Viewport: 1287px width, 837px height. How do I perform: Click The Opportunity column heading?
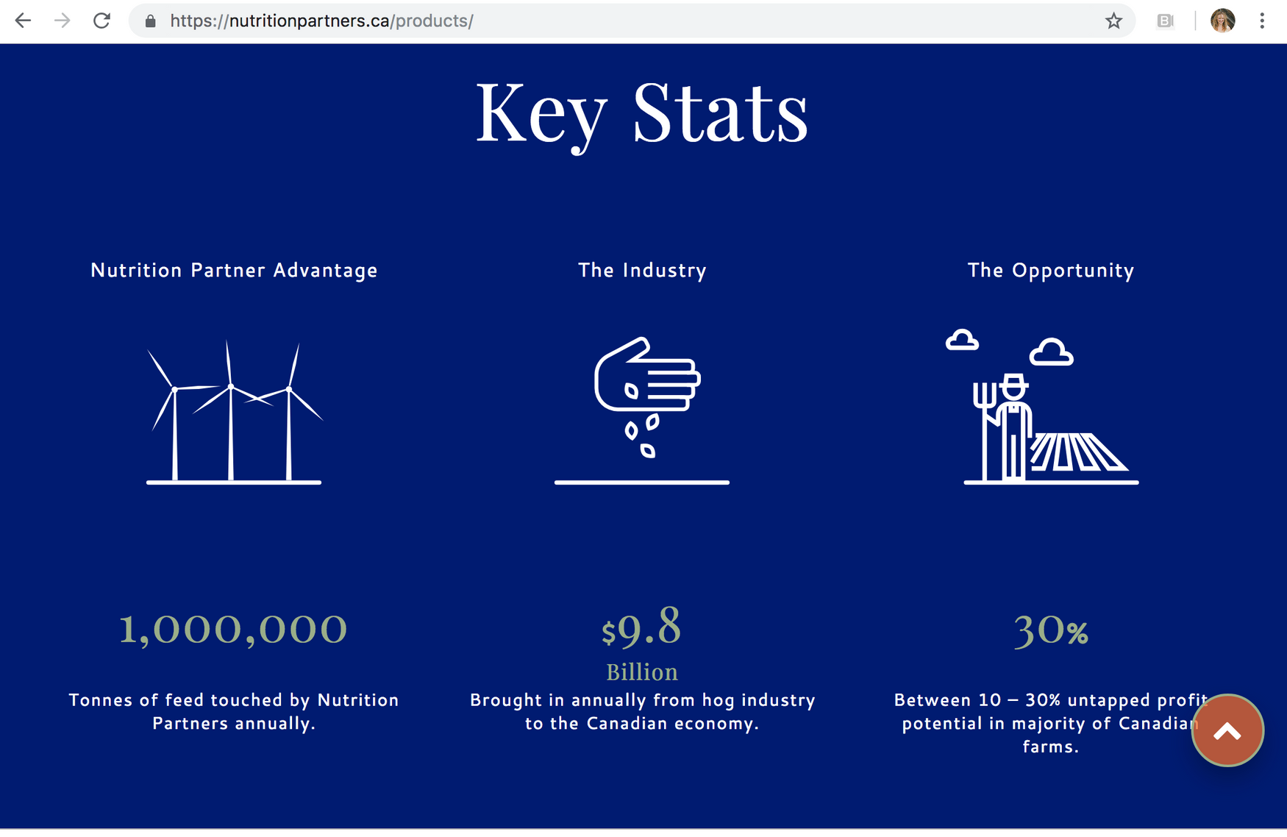[x=1050, y=270]
